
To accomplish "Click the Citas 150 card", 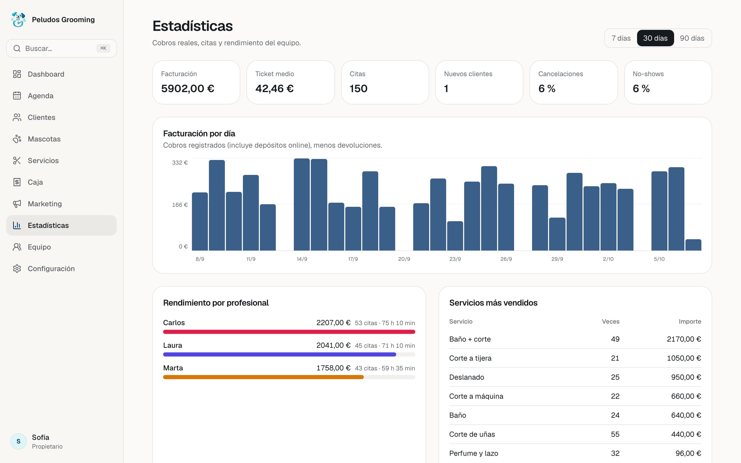I will pos(385,82).
